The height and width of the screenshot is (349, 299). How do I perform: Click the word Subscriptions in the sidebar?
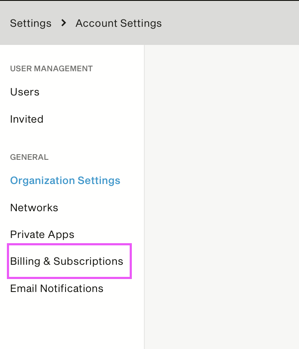click(x=88, y=261)
